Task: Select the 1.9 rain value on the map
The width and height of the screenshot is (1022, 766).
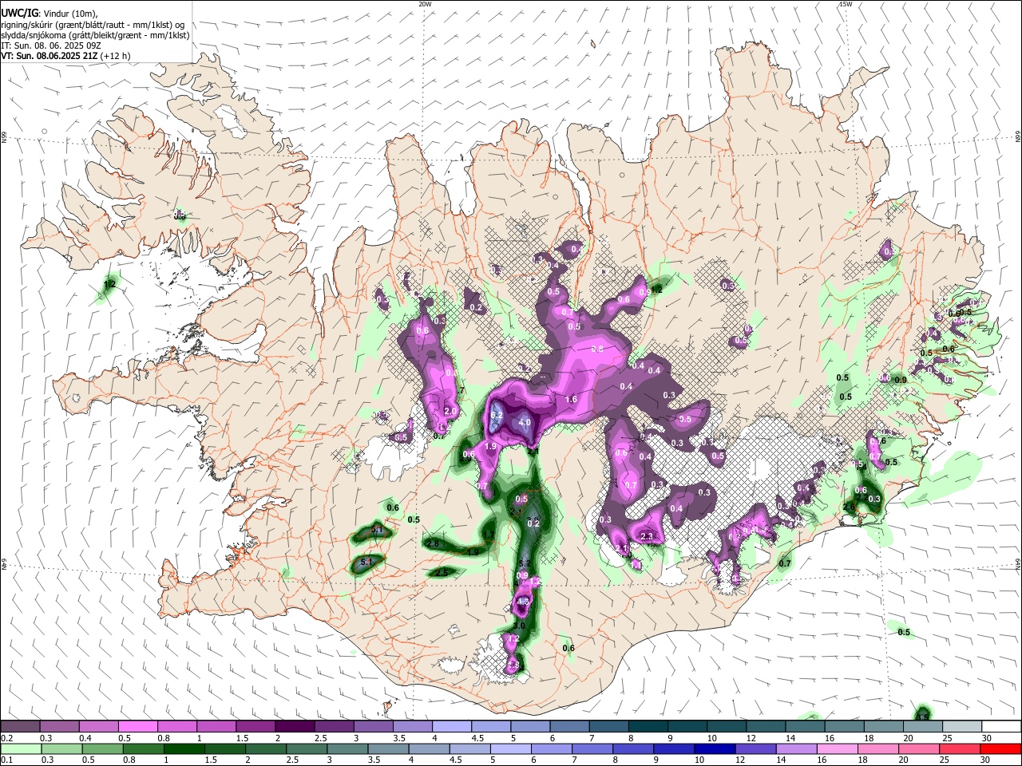Action: 473,552
